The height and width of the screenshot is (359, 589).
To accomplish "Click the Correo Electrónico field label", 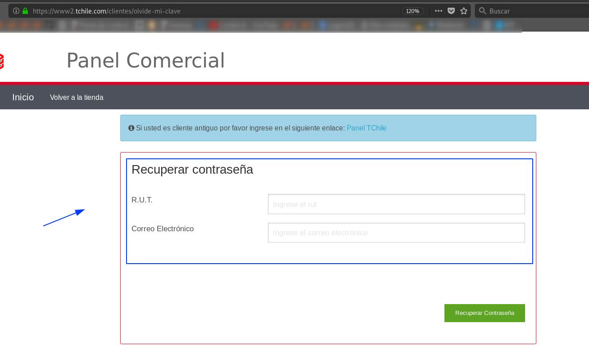I will 163,229.
